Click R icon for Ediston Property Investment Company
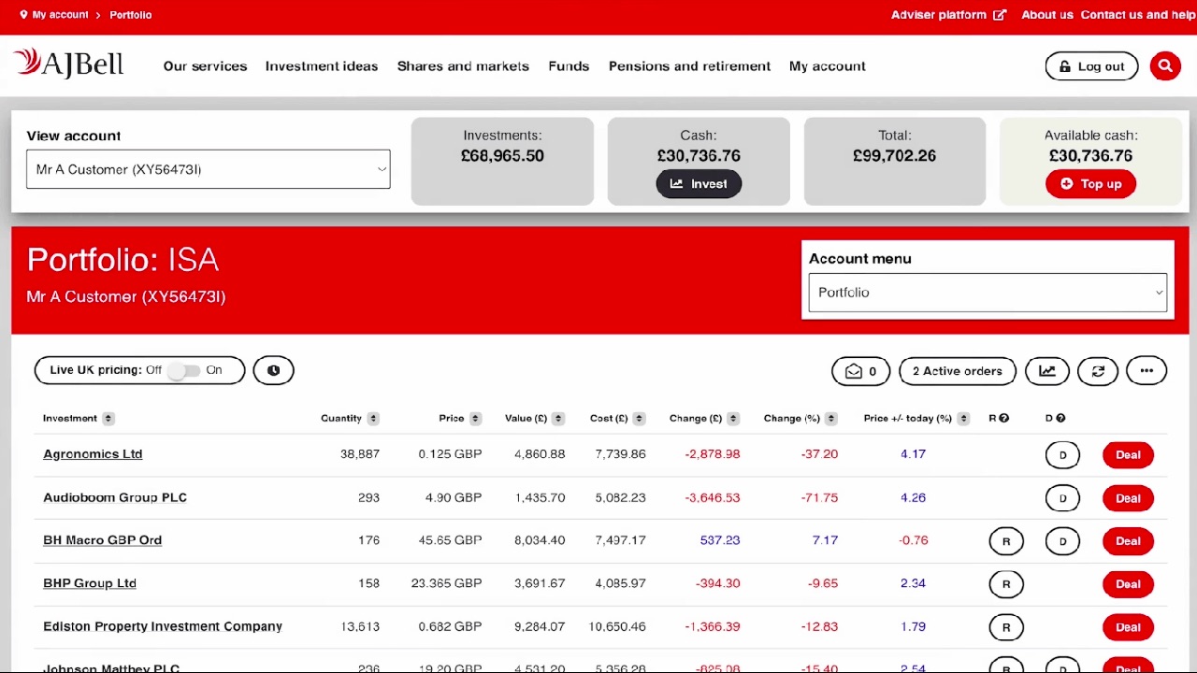The width and height of the screenshot is (1197, 673). [x=1006, y=627]
